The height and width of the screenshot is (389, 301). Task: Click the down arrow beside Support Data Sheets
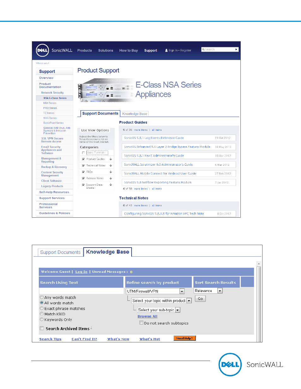111,185
